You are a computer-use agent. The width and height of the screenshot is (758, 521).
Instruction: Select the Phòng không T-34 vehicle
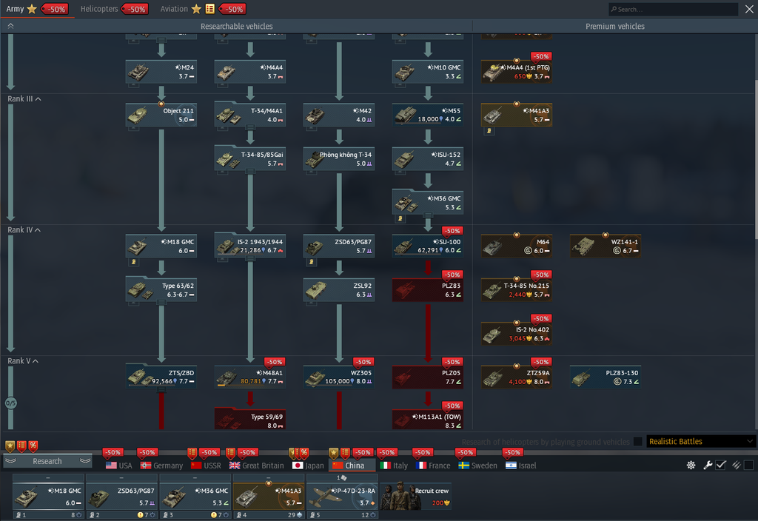click(339, 159)
